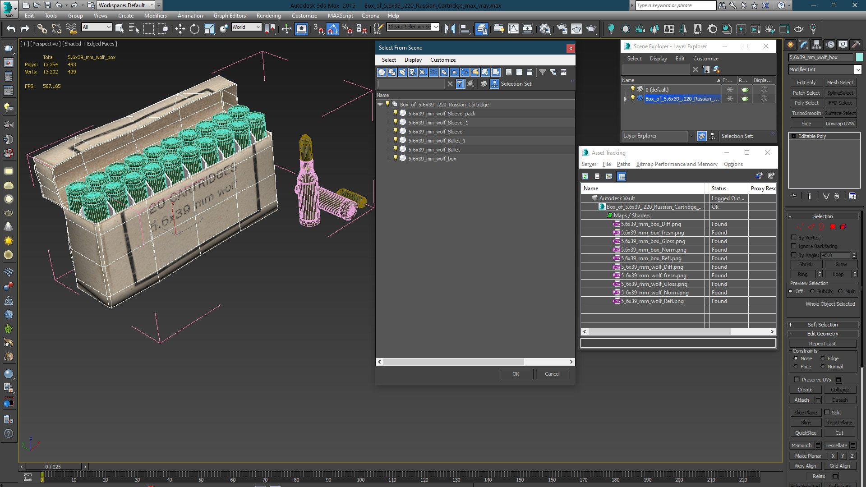Select 5,6x39_mm_wolf_Bullet in scene list
Image resolution: width=866 pixels, height=487 pixels.
434,150
